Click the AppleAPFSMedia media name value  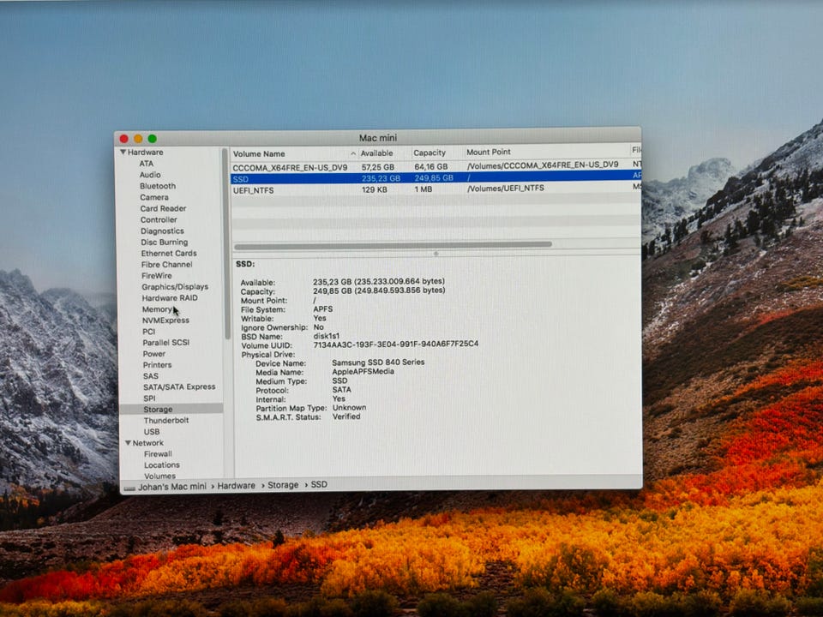pos(363,371)
